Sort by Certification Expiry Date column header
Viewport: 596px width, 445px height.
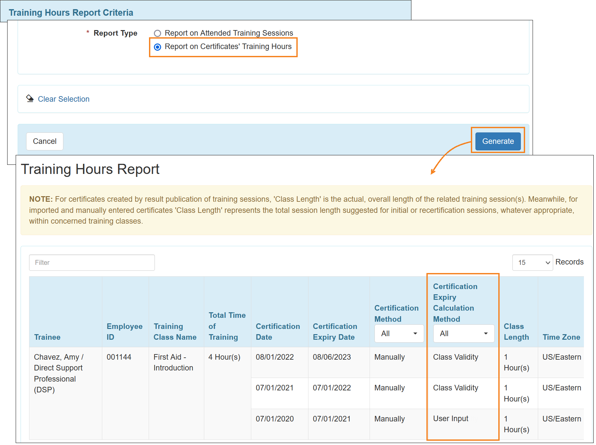[335, 332]
